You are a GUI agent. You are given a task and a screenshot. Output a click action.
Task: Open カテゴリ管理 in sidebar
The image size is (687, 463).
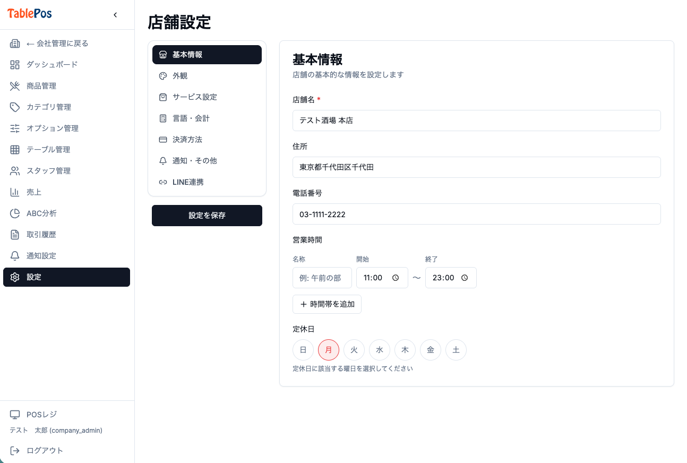(66, 107)
